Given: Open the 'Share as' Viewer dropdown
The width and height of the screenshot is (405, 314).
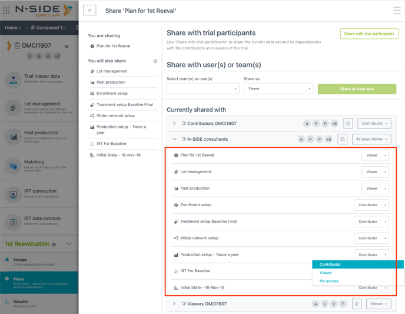Looking at the screenshot, I should coord(278,89).
